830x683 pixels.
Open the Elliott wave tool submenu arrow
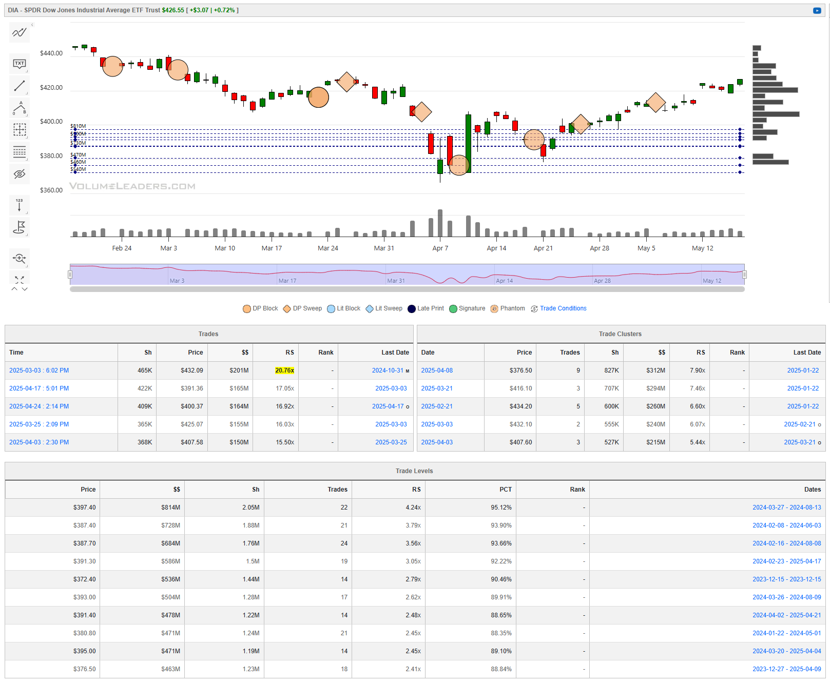tap(27, 115)
